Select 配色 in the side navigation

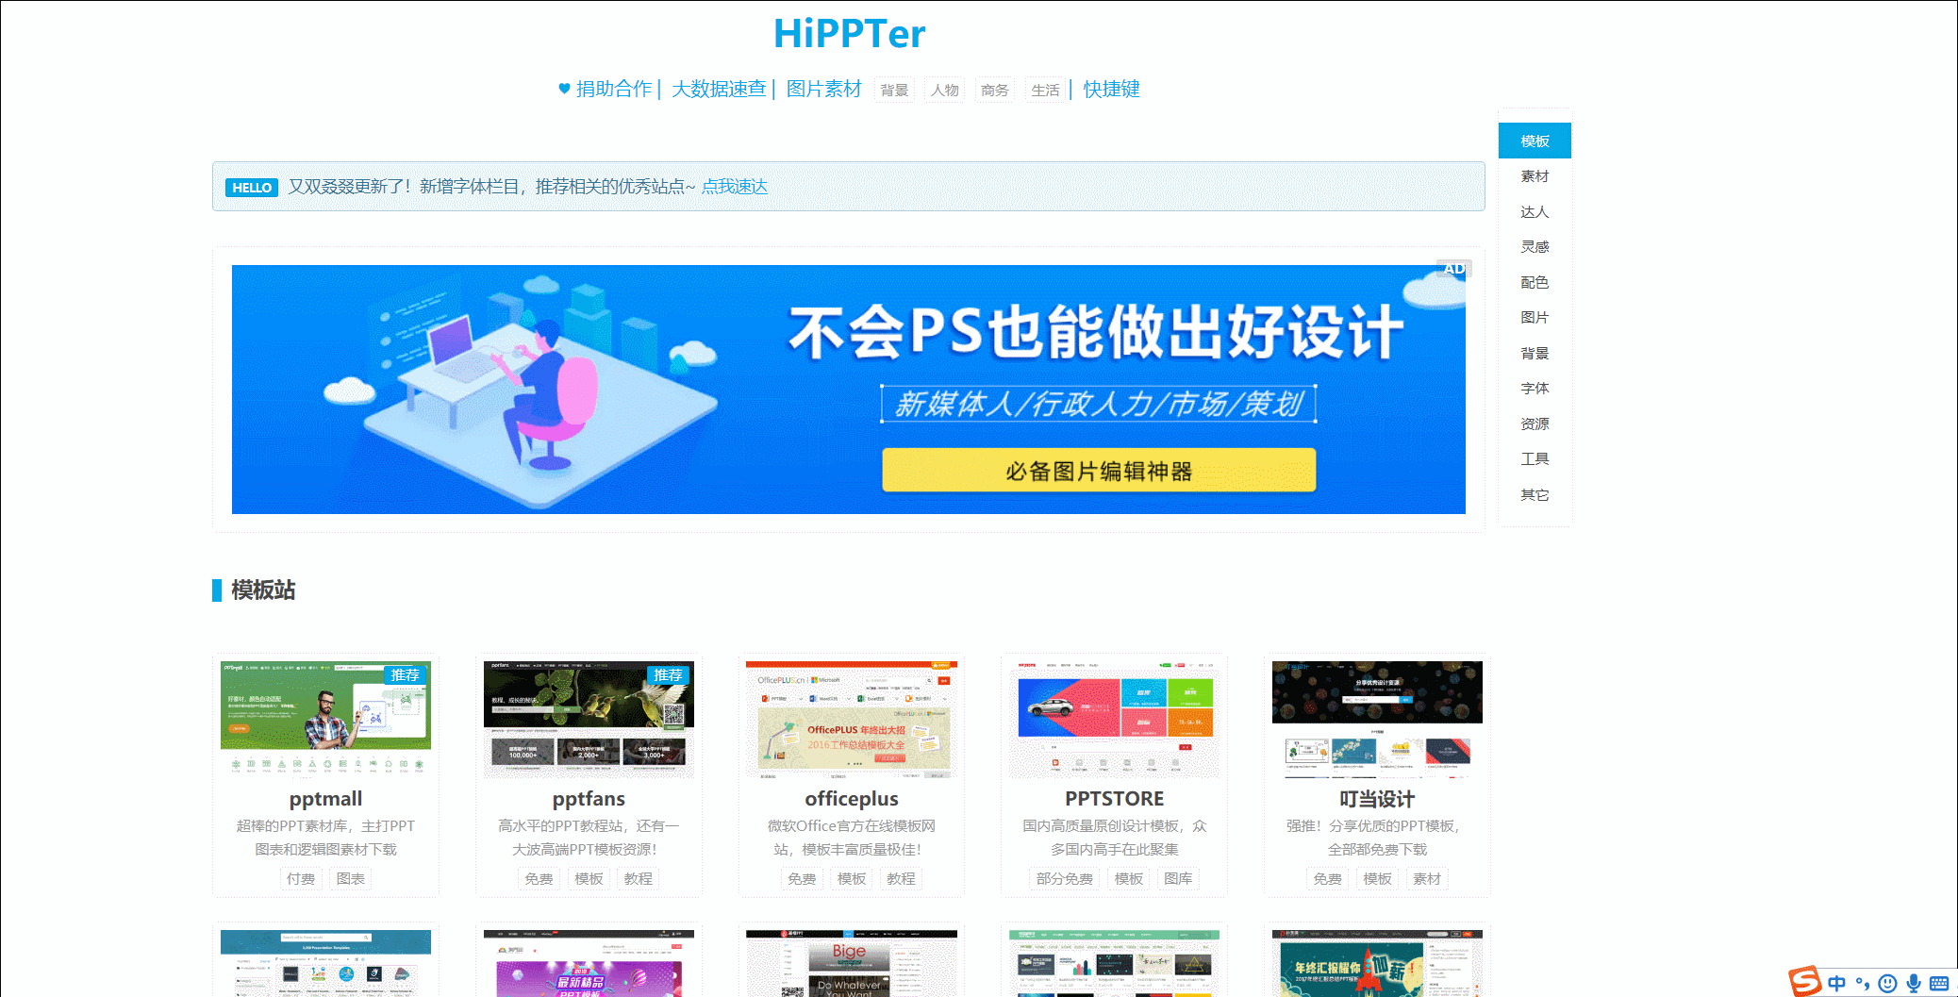pos(1535,282)
